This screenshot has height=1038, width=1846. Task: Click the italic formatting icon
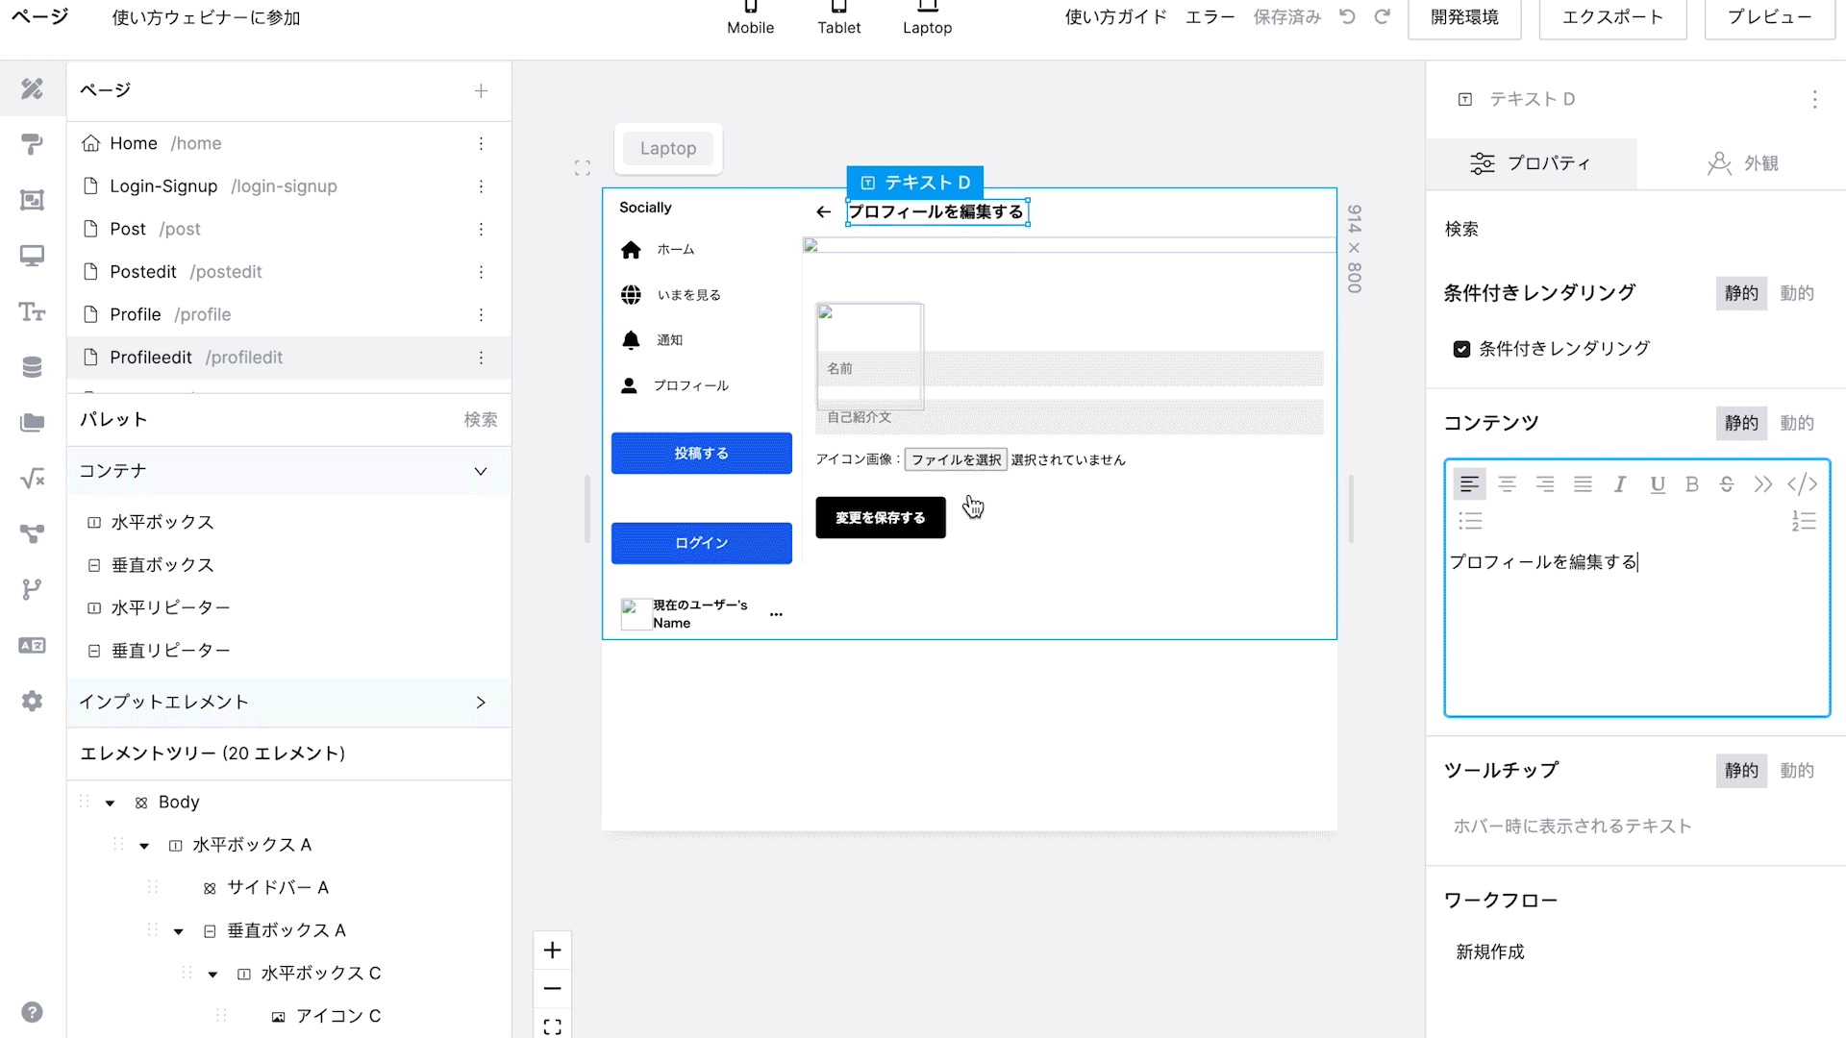coord(1620,484)
